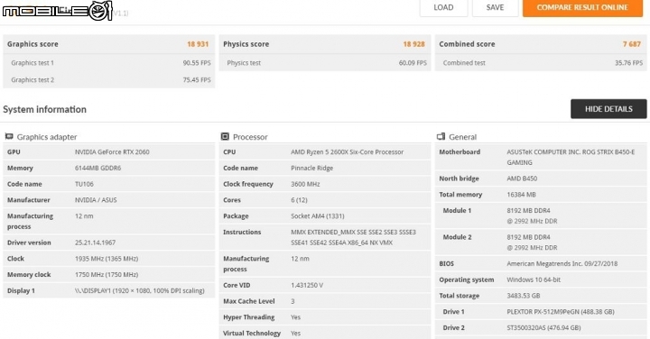Viewport: 650px width, 339px height.
Task: Click manufacturer value NVIDIA / ASUS
Action: point(96,200)
